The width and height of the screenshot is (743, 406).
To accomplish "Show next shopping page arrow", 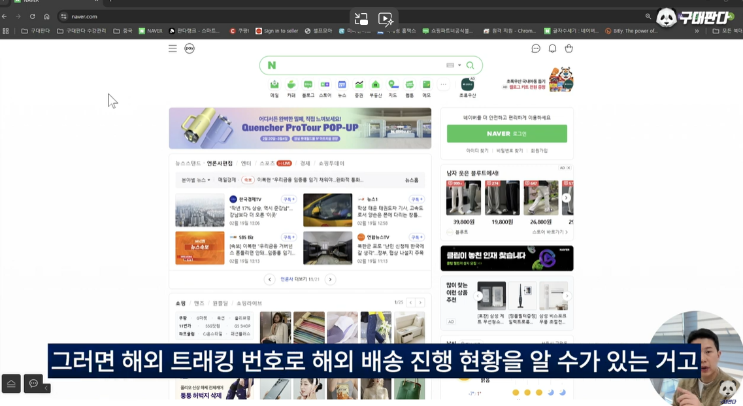I will (420, 303).
